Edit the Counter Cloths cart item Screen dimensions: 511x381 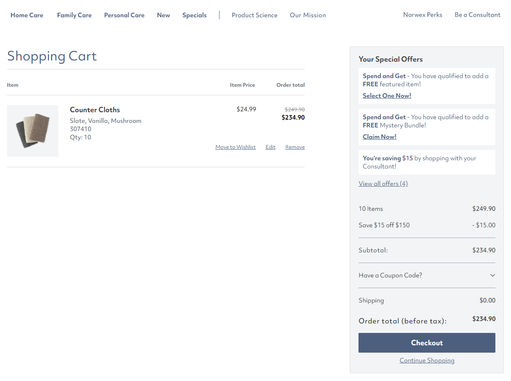271,147
